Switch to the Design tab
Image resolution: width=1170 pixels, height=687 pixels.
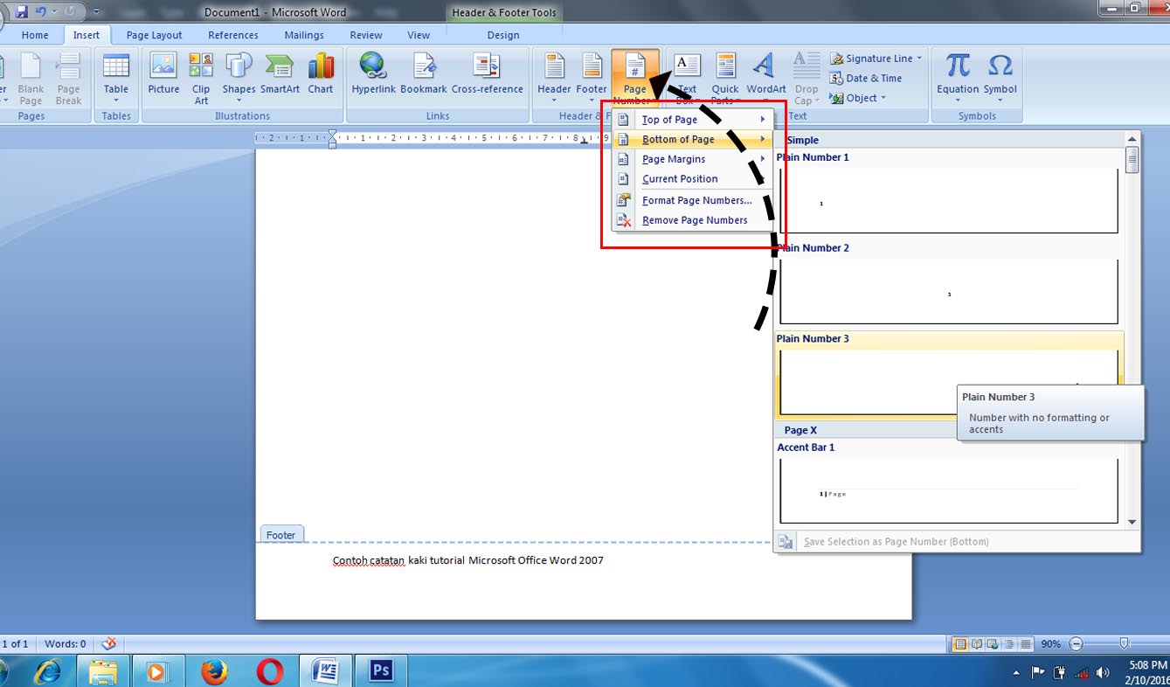(x=503, y=35)
